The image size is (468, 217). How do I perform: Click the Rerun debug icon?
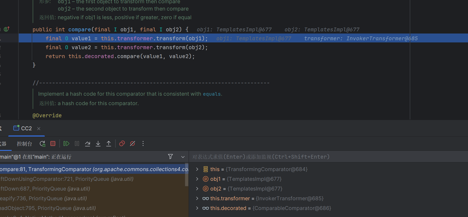pyautogui.click(x=42, y=144)
